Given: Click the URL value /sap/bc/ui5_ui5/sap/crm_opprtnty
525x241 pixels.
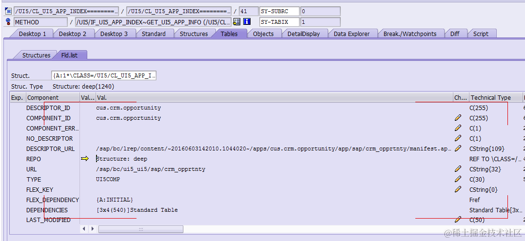Looking at the screenshot, I should (151, 169).
